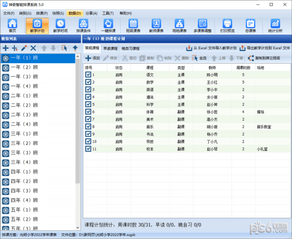This screenshot has height=239, width=292.
Task: Move class up with gray up arrow
Action: pyautogui.click(x=44, y=48)
